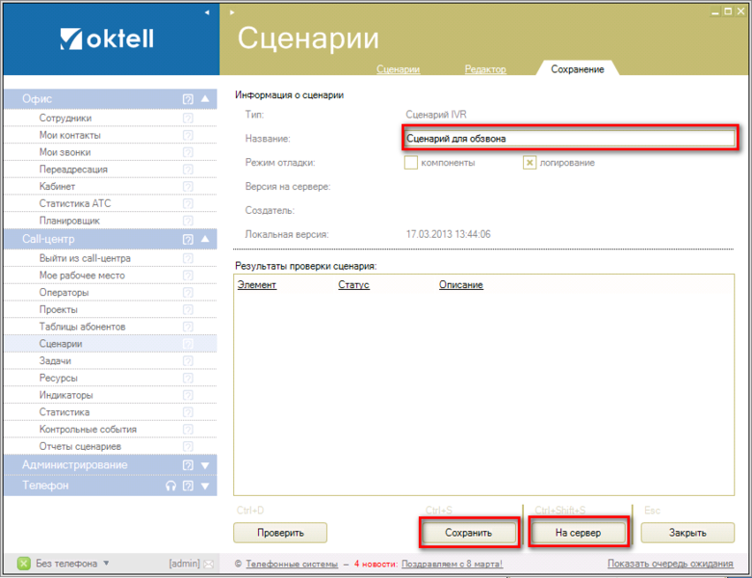Open help icon in Телефон header
Screen dimensions: 752x578
click(x=188, y=486)
